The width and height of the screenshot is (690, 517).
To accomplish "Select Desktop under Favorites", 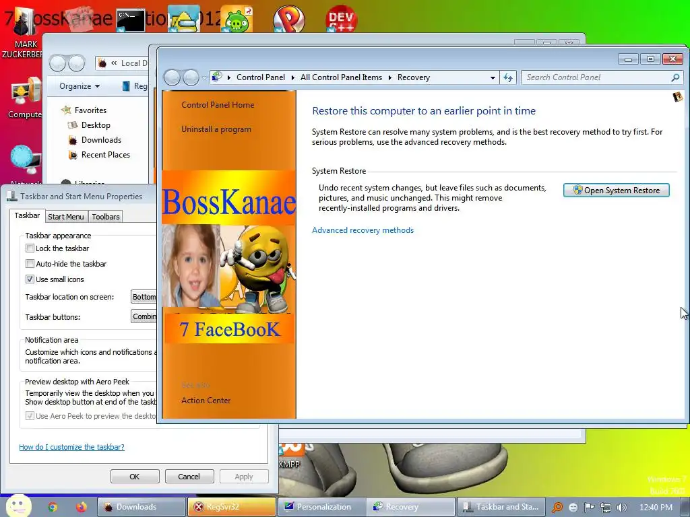I will click(x=96, y=125).
